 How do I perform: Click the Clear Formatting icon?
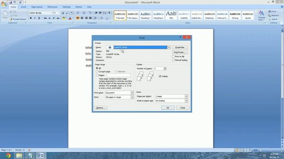72,13
